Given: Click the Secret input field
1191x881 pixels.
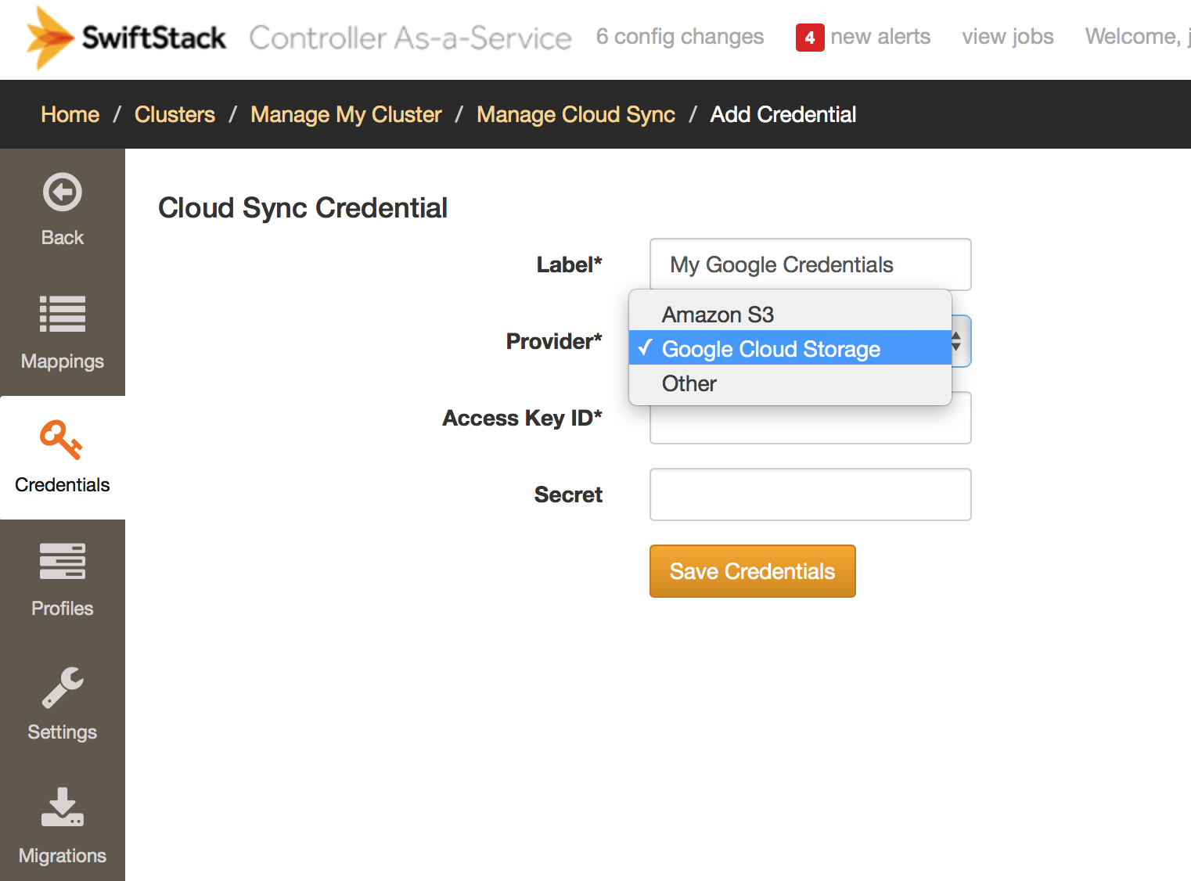Looking at the screenshot, I should point(811,494).
